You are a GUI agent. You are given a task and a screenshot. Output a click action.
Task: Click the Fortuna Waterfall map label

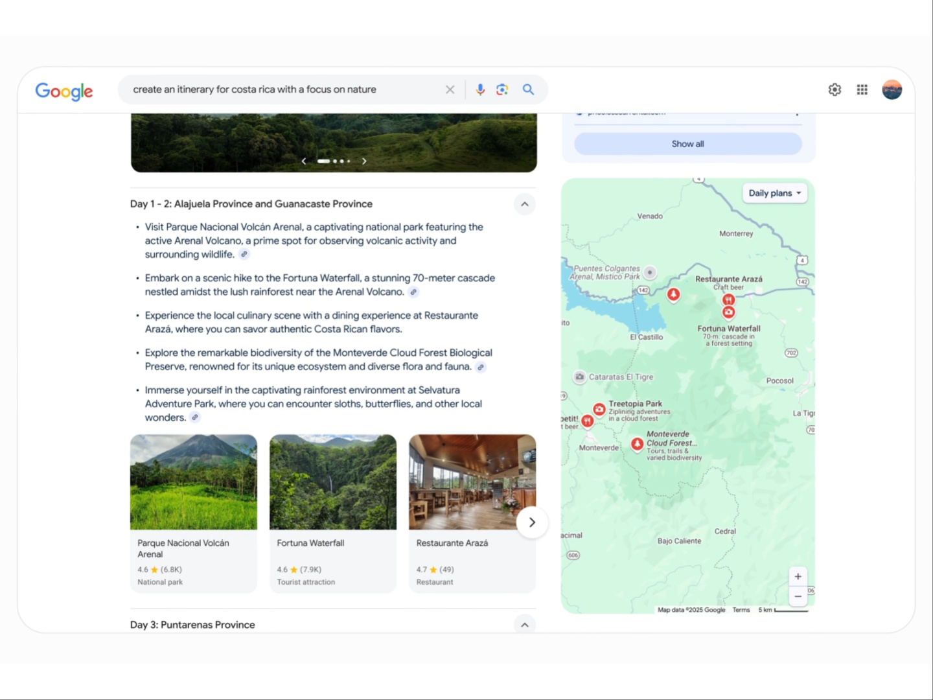tap(729, 329)
